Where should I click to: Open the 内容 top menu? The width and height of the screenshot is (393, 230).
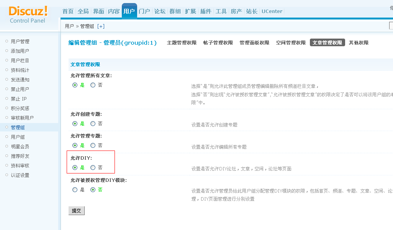pyautogui.click(x=114, y=11)
